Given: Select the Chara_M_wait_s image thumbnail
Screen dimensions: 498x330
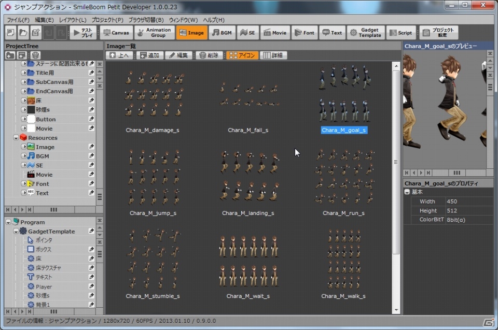Looking at the screenshot, I should point(249,261).
